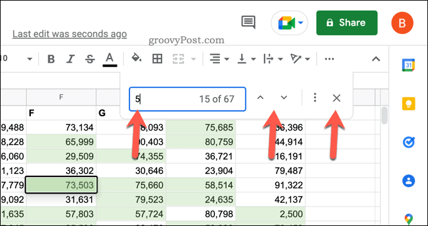Click the green Share button

pos(347,23)
